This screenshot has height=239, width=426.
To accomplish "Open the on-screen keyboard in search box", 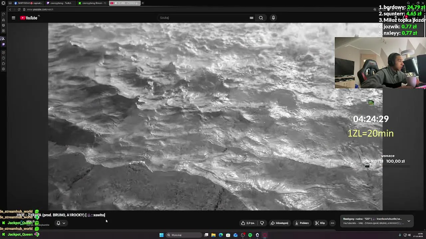I will 251,18.
